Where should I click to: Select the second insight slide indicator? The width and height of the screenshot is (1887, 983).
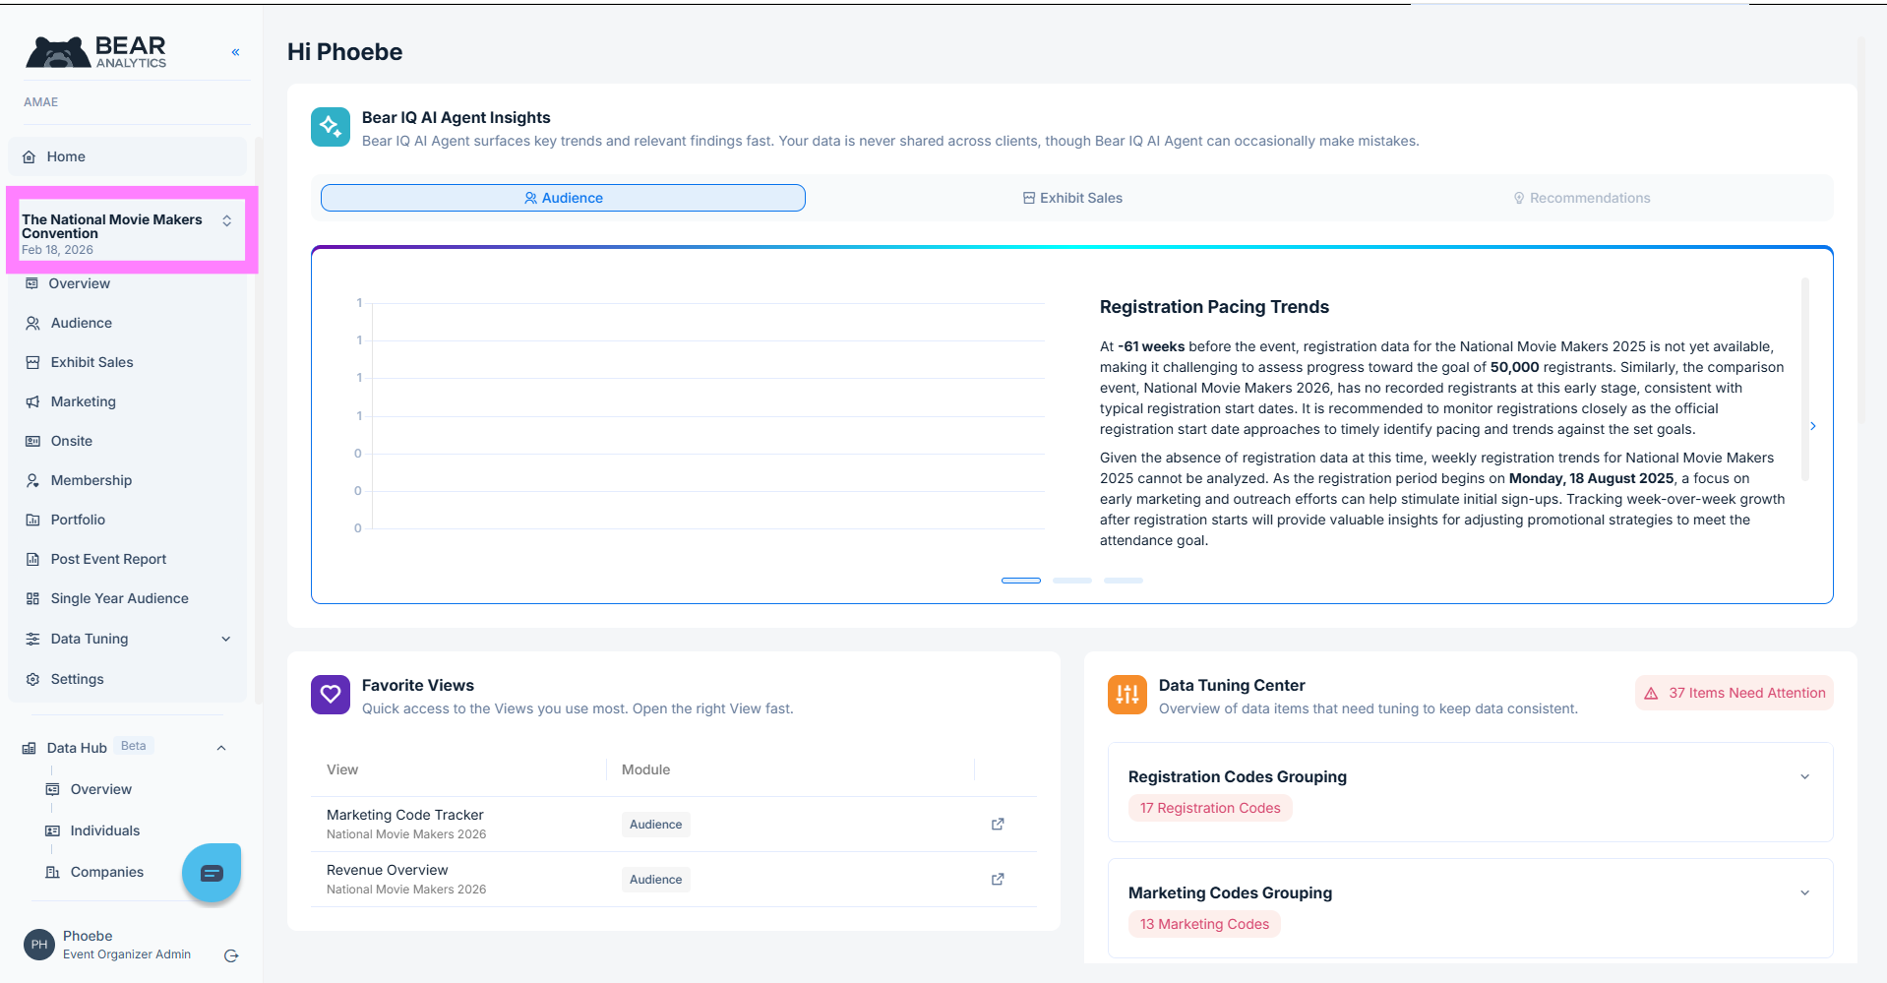coord(1072,581)
